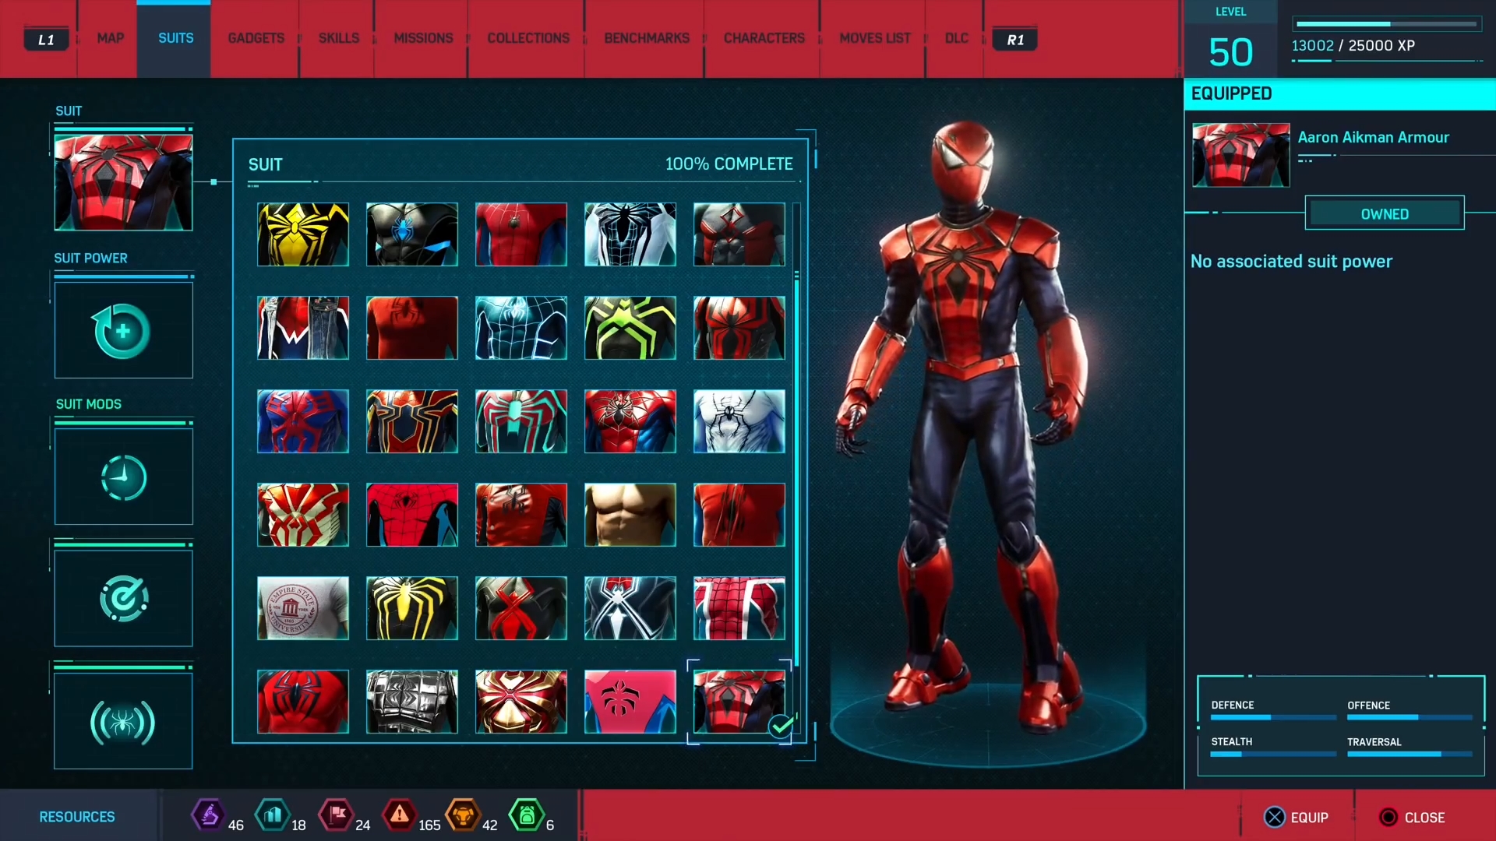
Task: Select the white Spirit Spider suit
Action: coord(739,421)
